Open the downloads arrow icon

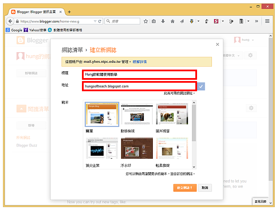163,21
